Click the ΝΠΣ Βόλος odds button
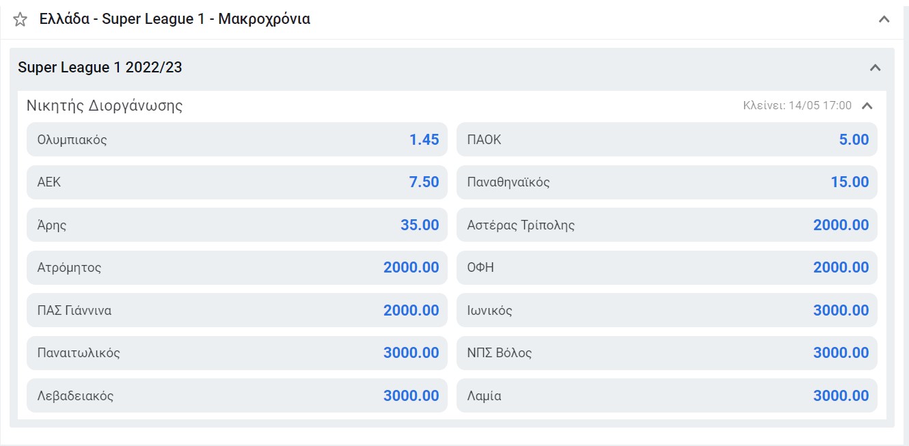 pos(667,353)
